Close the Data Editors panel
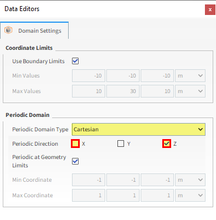This screenshot has width=216, height=220. 210,9
